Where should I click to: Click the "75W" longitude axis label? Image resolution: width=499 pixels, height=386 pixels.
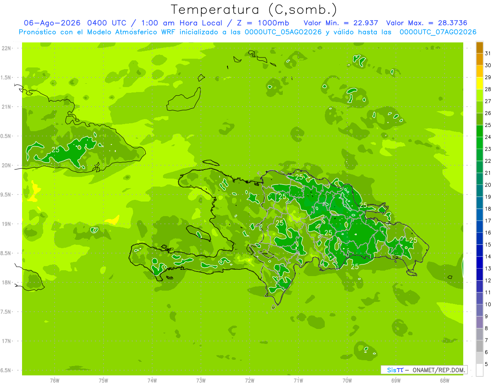(104, 381)
